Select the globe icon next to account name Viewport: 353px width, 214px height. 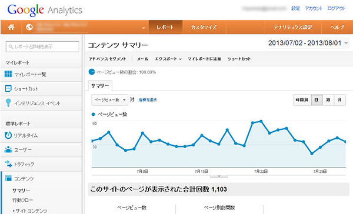click(29, 27)
